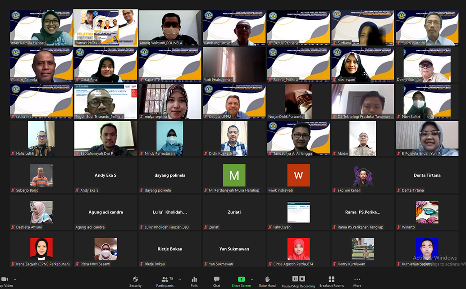Open the Participants panel
The image size is (466, 289).
click(165, 280)
